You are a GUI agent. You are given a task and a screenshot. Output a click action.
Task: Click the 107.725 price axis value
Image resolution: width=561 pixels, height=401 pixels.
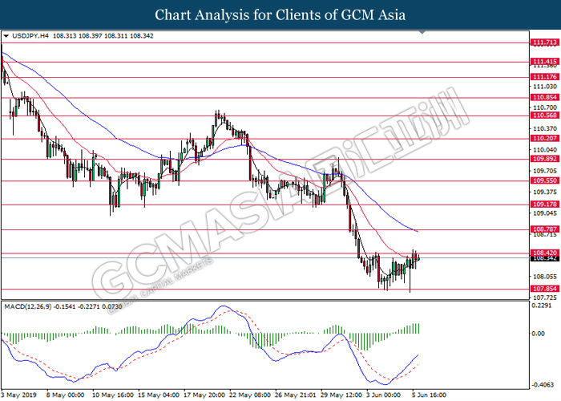[x=545, y=298]
